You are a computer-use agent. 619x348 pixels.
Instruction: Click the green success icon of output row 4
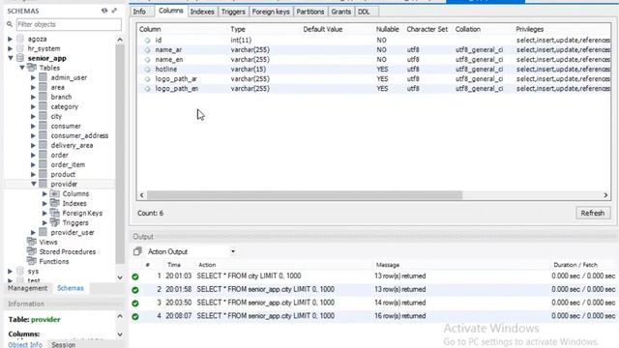(x=135, y=316)
